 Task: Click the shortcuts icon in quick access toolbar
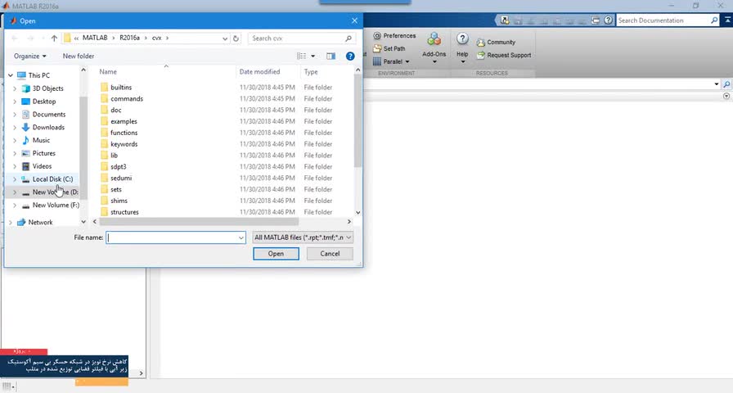click(x=505, y=20)
